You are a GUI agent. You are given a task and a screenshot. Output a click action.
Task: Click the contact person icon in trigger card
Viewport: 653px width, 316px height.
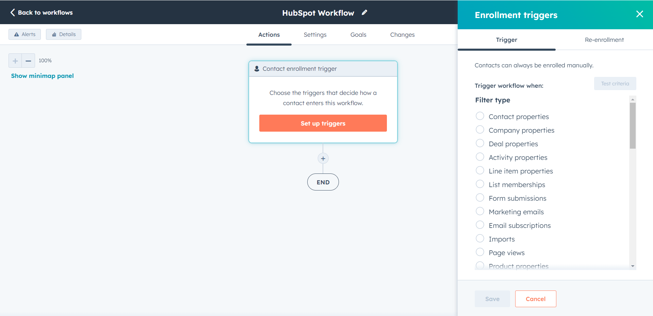coord(257,69)
